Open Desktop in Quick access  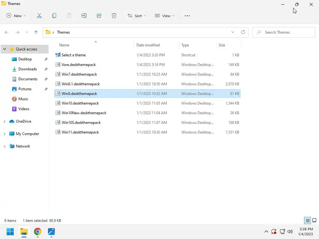25,59
